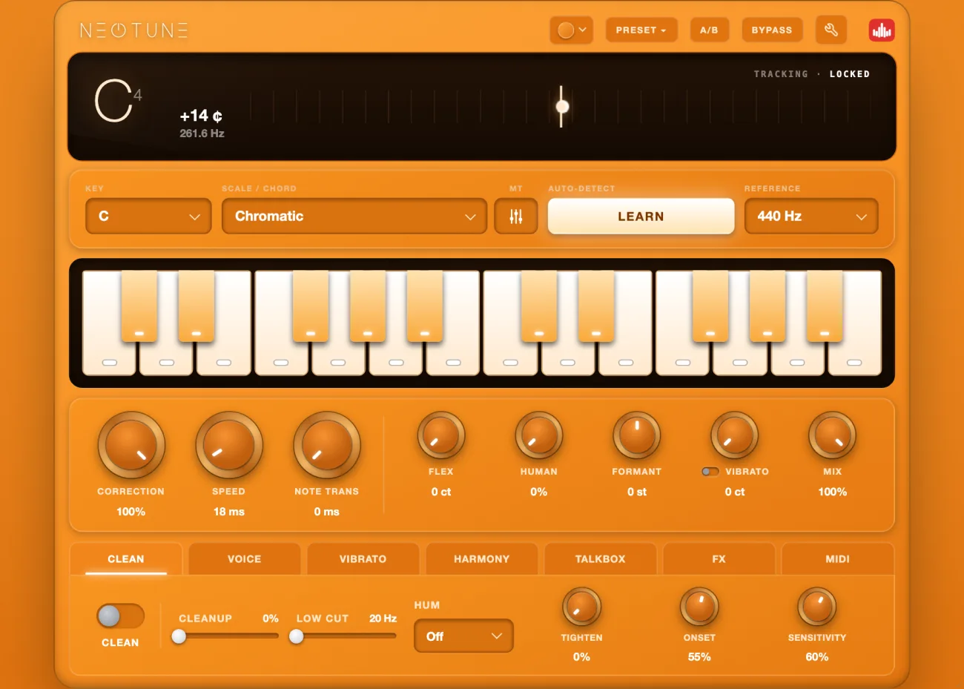Open the Chromatic scale dropdown
This screenshot has height=689, width=964.
tap(354, 216)
